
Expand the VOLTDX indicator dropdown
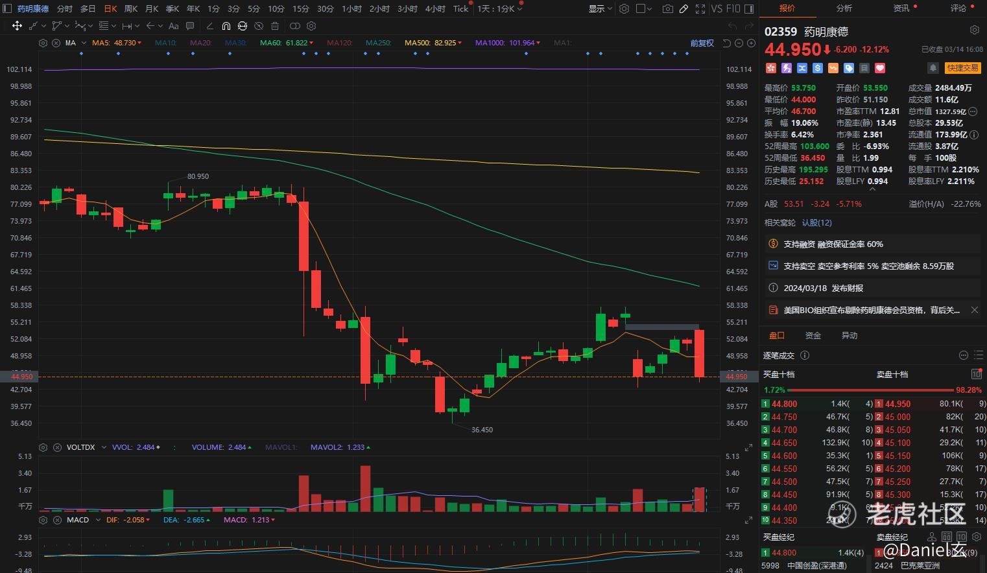click(x=104, y=447)
